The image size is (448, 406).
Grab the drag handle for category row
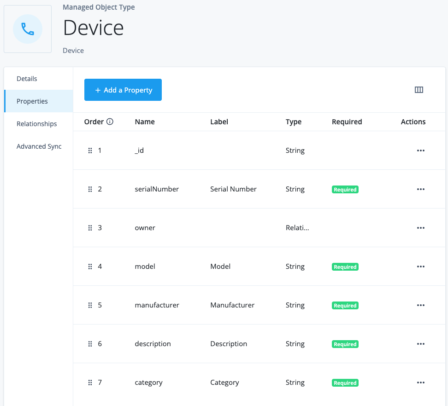90,383
